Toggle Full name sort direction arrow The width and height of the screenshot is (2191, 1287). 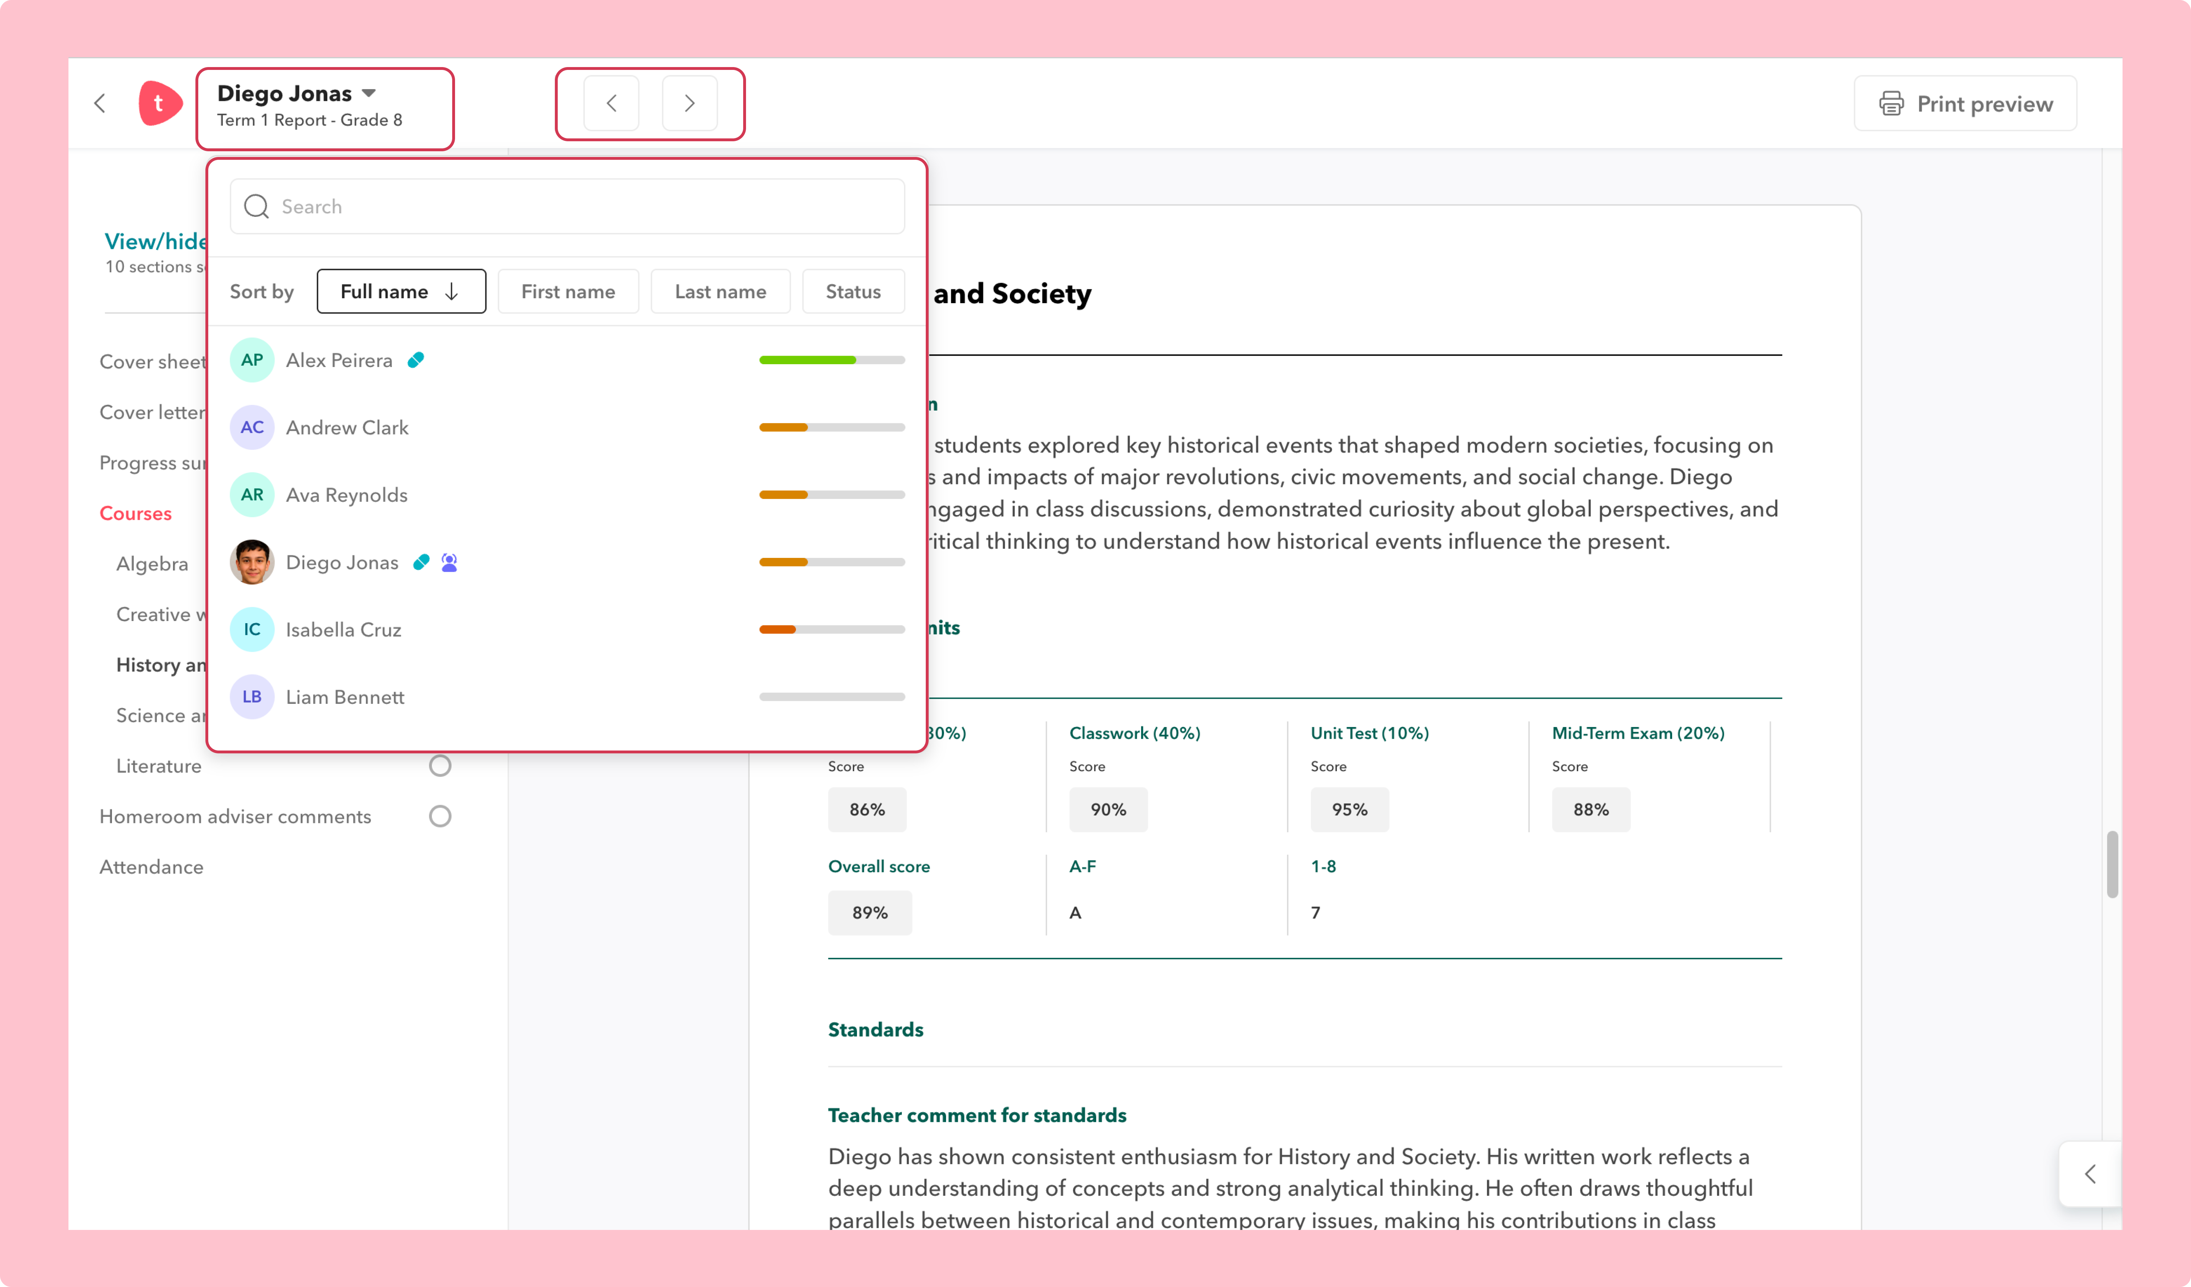pyautogui.click(x=451, y=291)
